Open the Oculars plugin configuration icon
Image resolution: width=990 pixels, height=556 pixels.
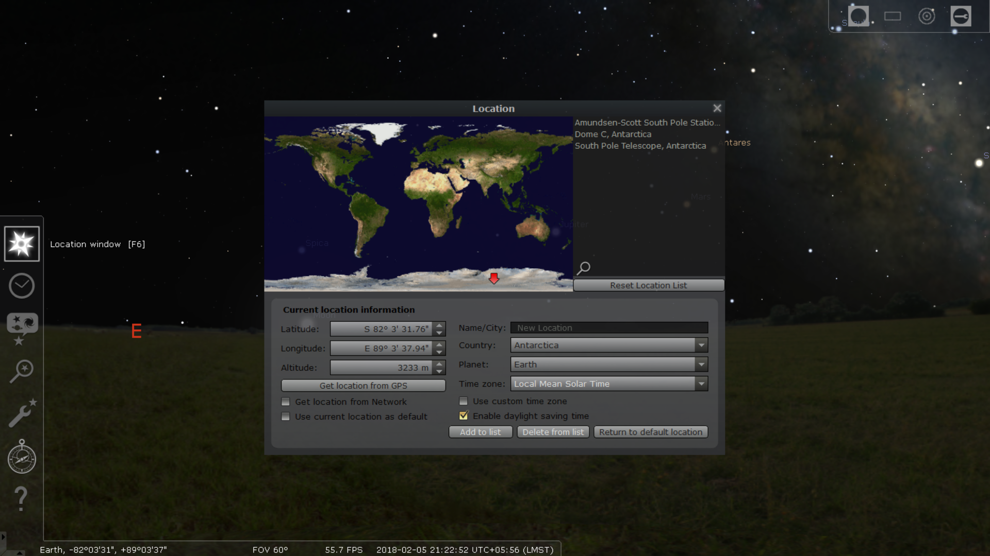point(961,16)
